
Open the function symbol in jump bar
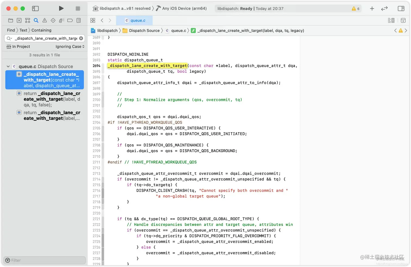tap(248, 30)
